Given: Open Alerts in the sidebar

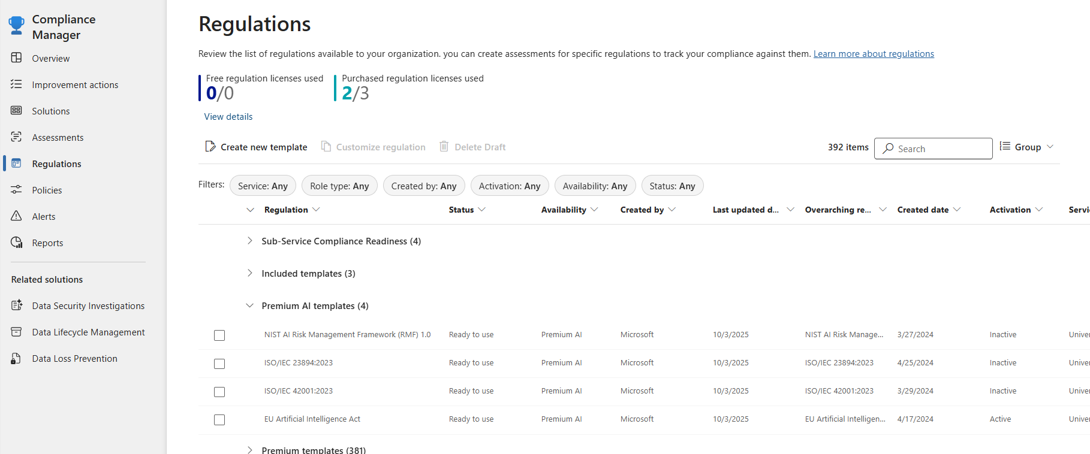Looking at the screenshot, I should point(44,216).
